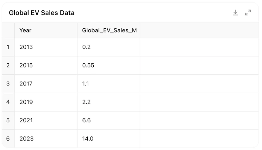
Task: Select row number 1
Action: (x=8, y=47)
